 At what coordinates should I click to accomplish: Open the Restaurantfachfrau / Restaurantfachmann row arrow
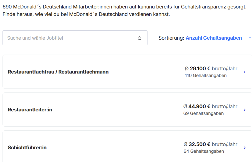[245, 72]
